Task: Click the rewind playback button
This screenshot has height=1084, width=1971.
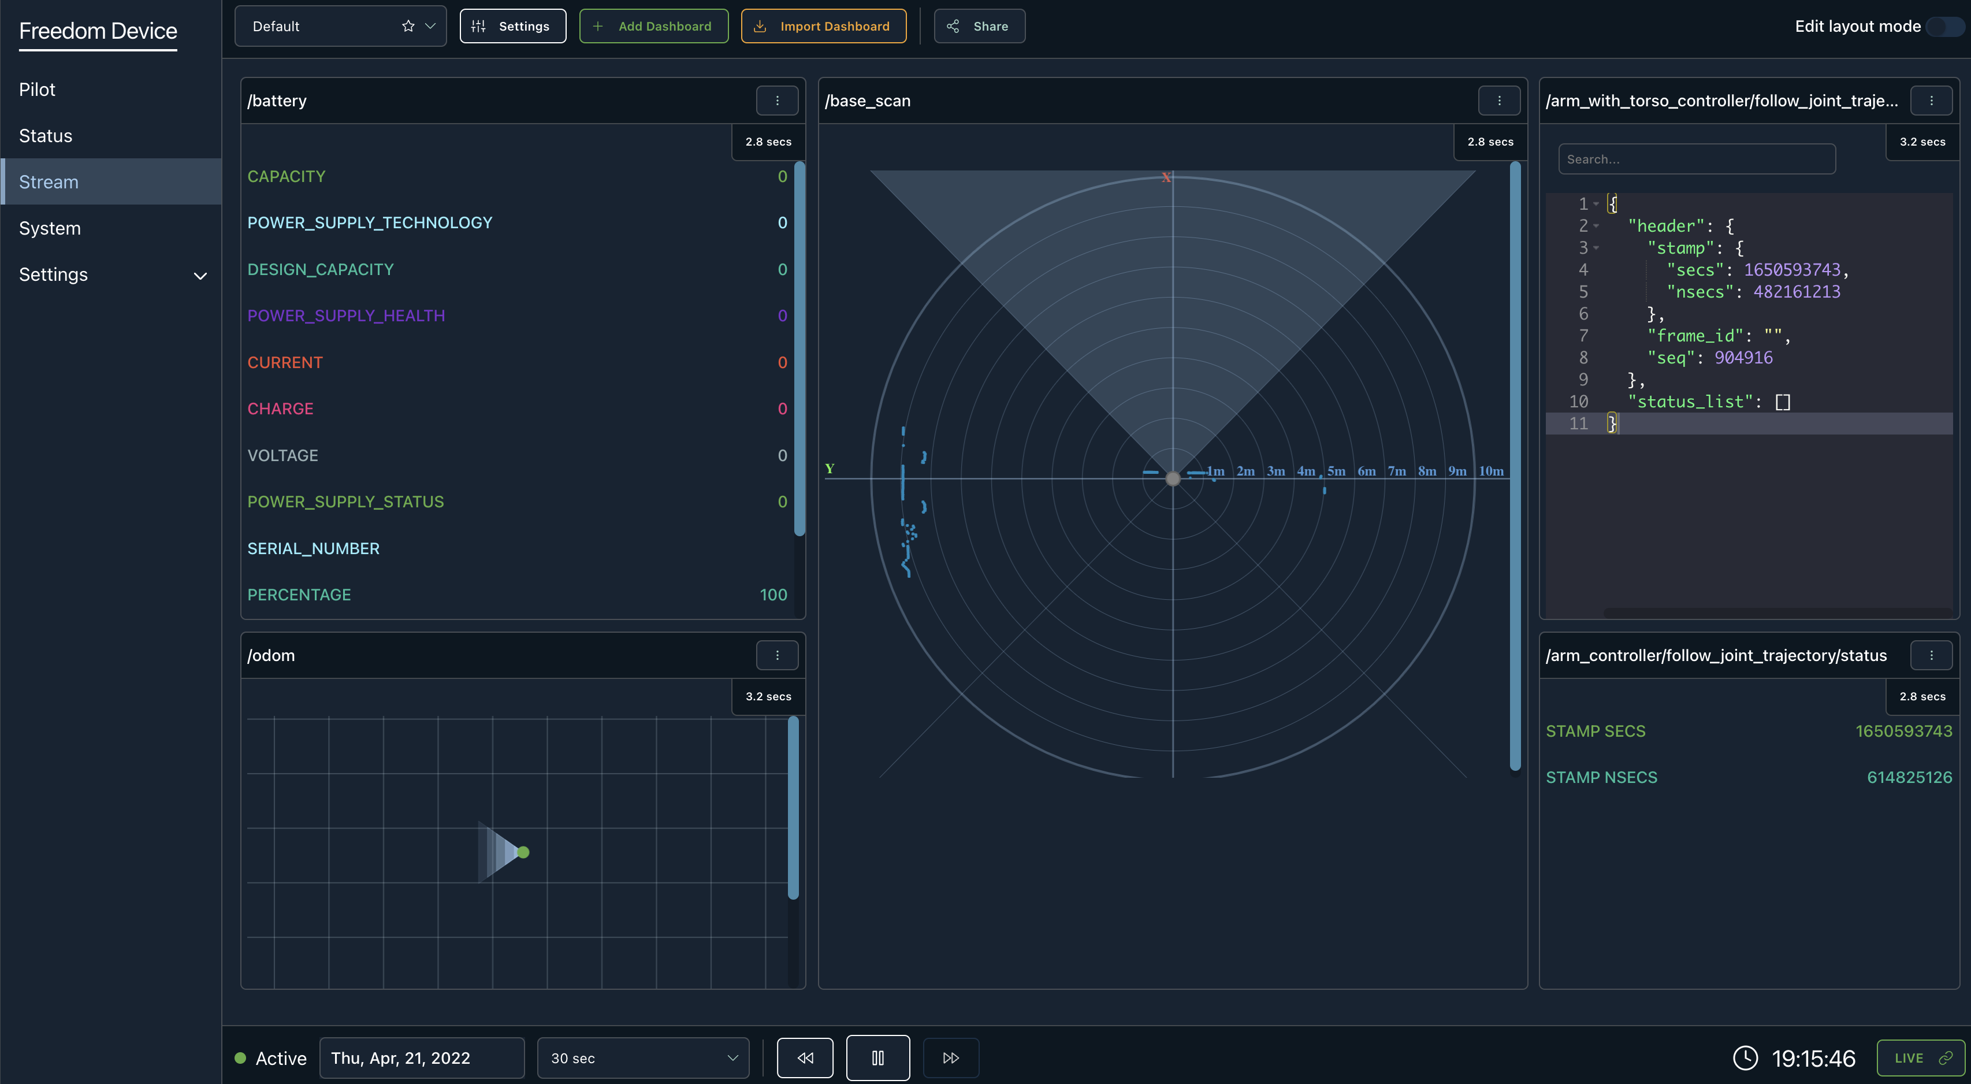Action: pyautogui.click(x=805, y=1058)
